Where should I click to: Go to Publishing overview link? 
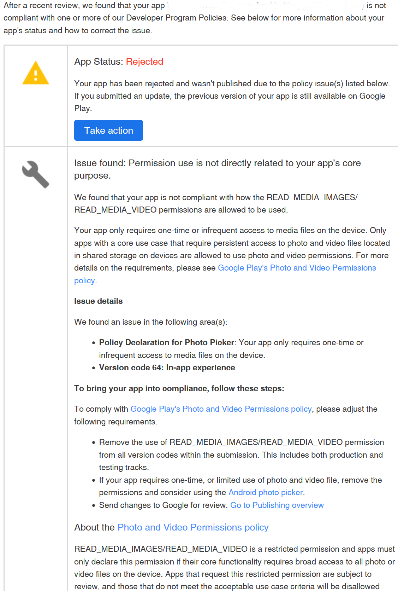tap(277, 505)
